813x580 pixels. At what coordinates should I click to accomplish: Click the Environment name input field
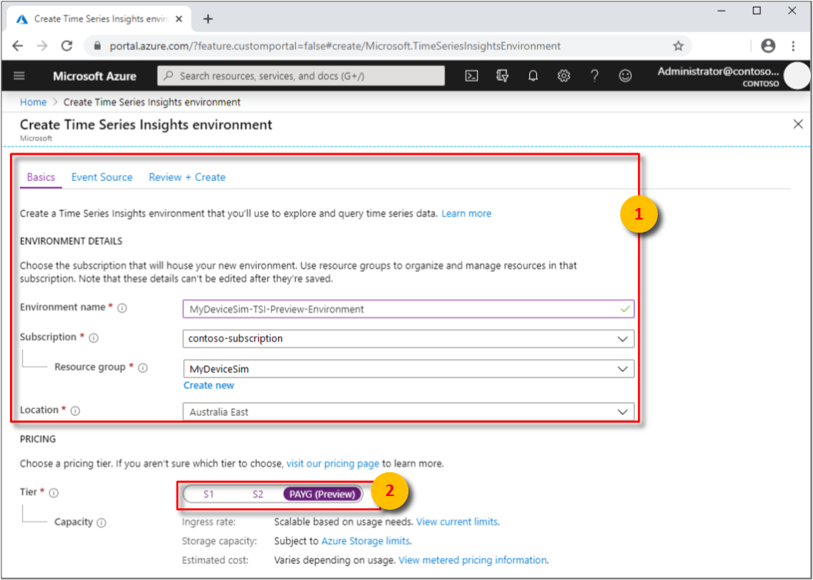[408, 309]
